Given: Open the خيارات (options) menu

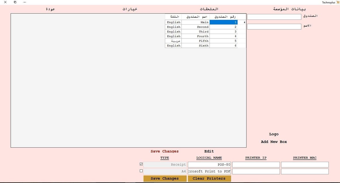Looking at the screenshot, I should 129,9.
